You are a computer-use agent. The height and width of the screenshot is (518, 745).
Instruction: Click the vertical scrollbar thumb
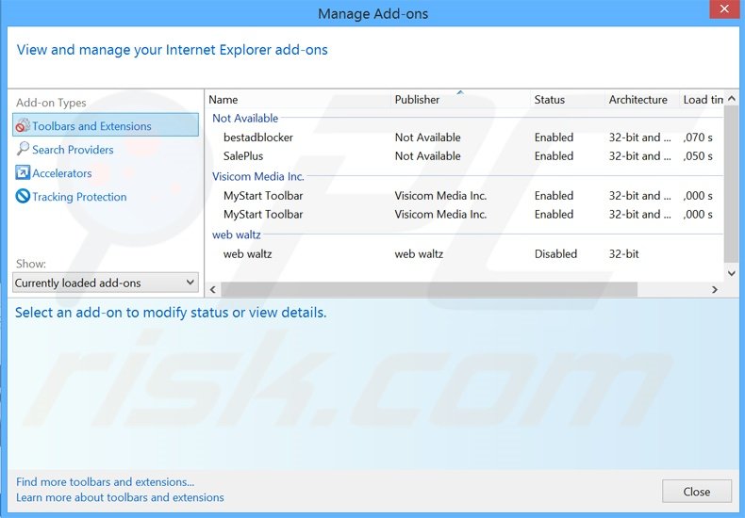[x=732, y=184]
